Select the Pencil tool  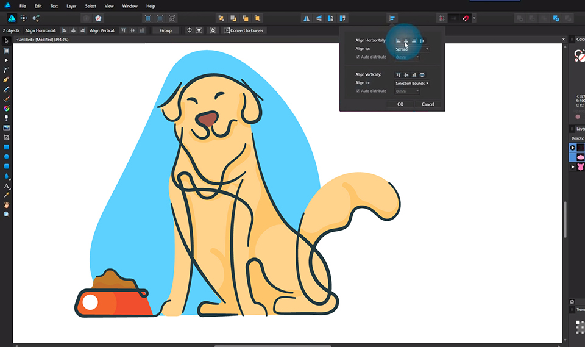(x=6, y=89)
